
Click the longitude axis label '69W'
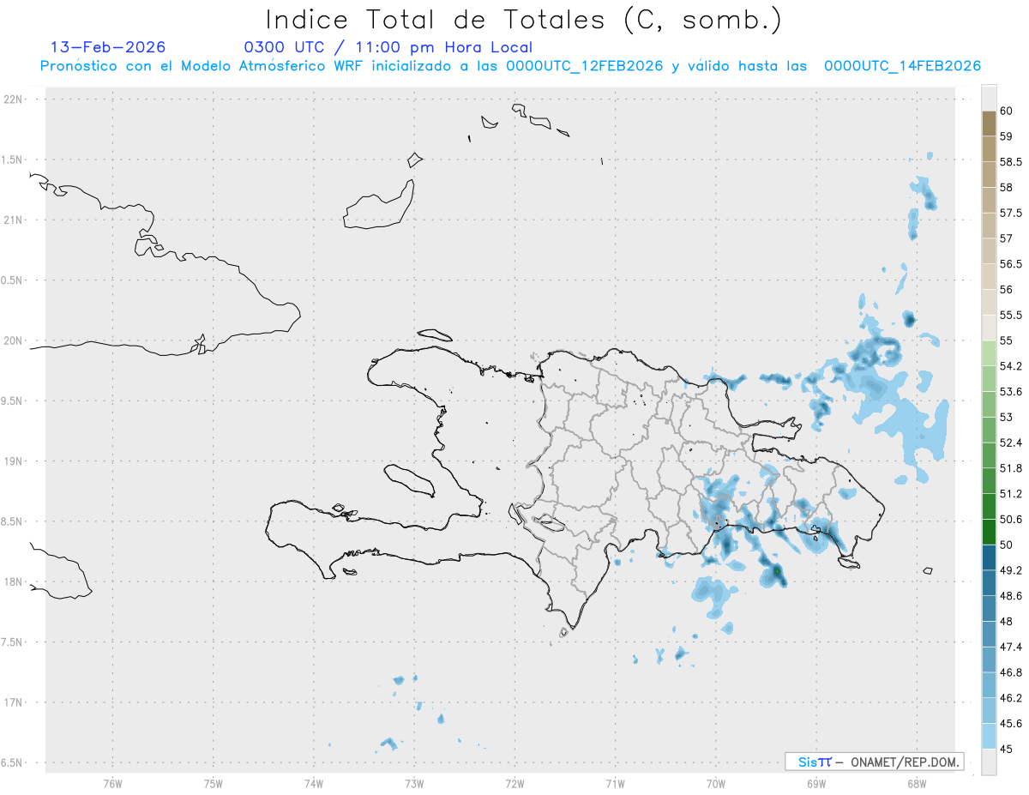tap(815, 784)
